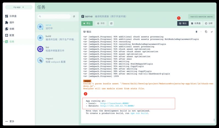
Task: Select the serve task in the list
Action: coord(57,26)
